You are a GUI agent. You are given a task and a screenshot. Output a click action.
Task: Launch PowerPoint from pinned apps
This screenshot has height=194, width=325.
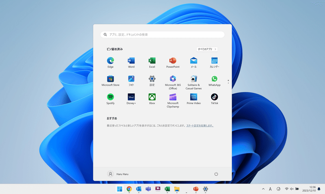click(173, 63)
